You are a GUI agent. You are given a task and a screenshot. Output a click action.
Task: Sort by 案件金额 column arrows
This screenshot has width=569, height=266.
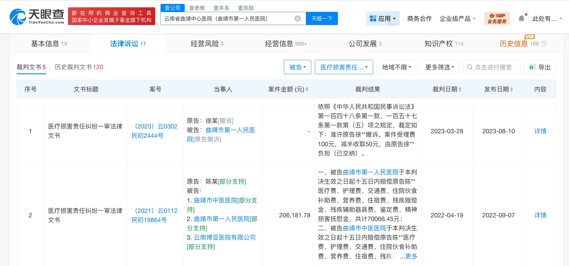point(307,89)
